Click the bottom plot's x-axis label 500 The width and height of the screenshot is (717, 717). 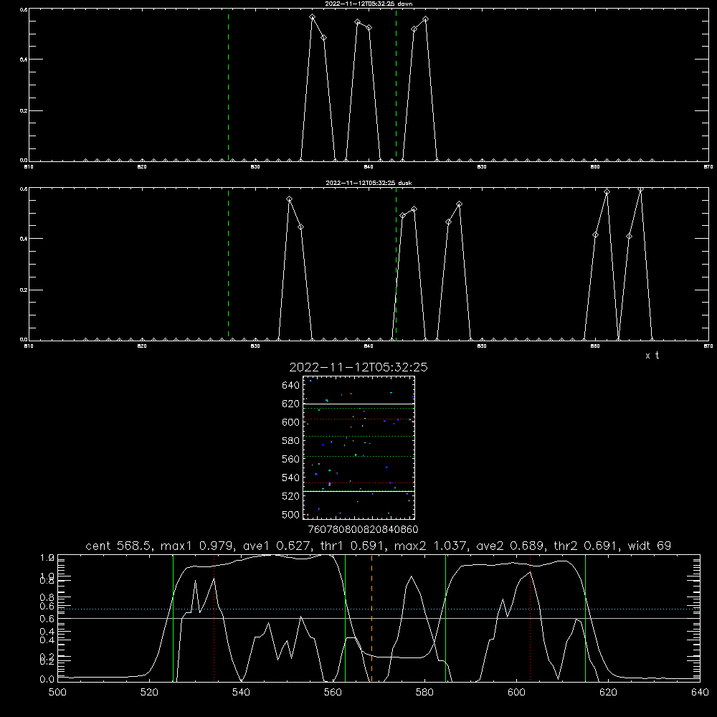tap(57, 693)
